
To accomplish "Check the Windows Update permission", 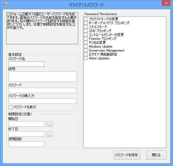I will [86, 47].
